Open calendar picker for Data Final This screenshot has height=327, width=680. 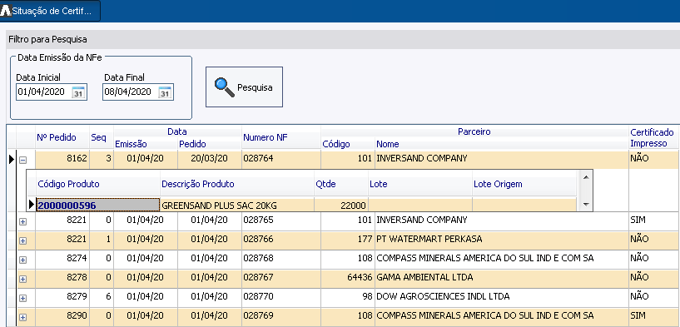[x=165, y=92]
